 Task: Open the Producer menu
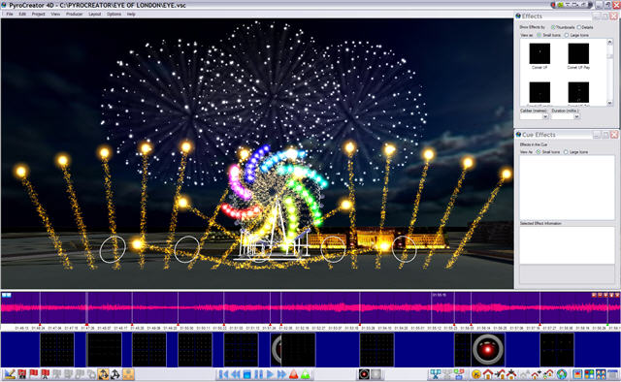tap(74, 14)
